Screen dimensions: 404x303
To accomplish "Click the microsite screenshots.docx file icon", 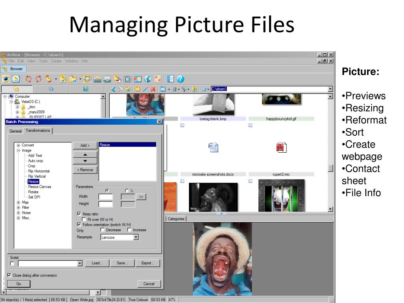I will coord(213,148).
